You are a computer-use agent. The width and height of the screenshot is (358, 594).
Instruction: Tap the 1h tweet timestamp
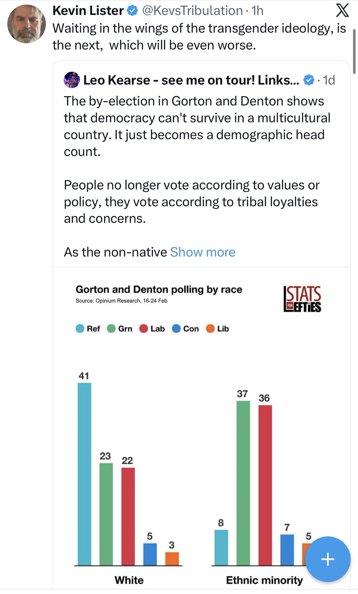(257, 11)
